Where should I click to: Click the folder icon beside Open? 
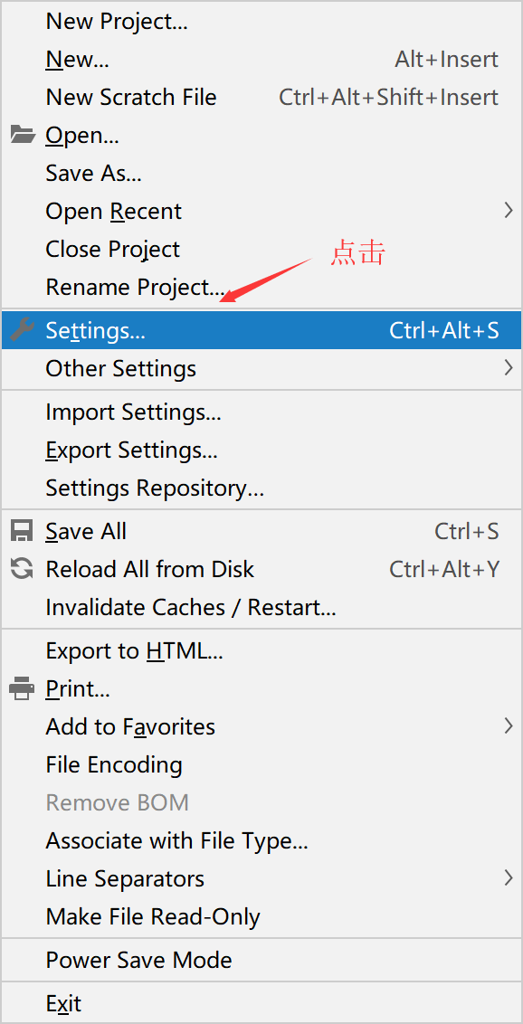(x=22, y=134)
